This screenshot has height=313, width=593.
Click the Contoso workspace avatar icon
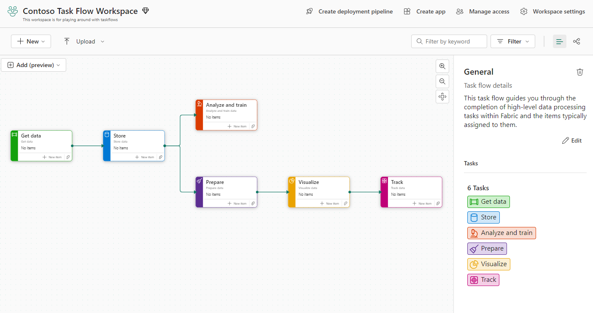12,11
